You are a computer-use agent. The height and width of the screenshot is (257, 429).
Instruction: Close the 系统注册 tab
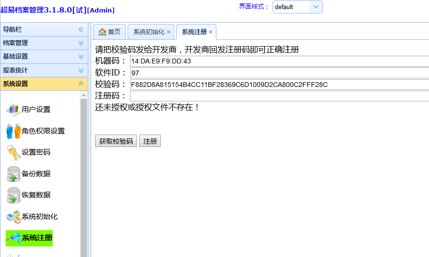pyautogui.click(x=211, y=32)
